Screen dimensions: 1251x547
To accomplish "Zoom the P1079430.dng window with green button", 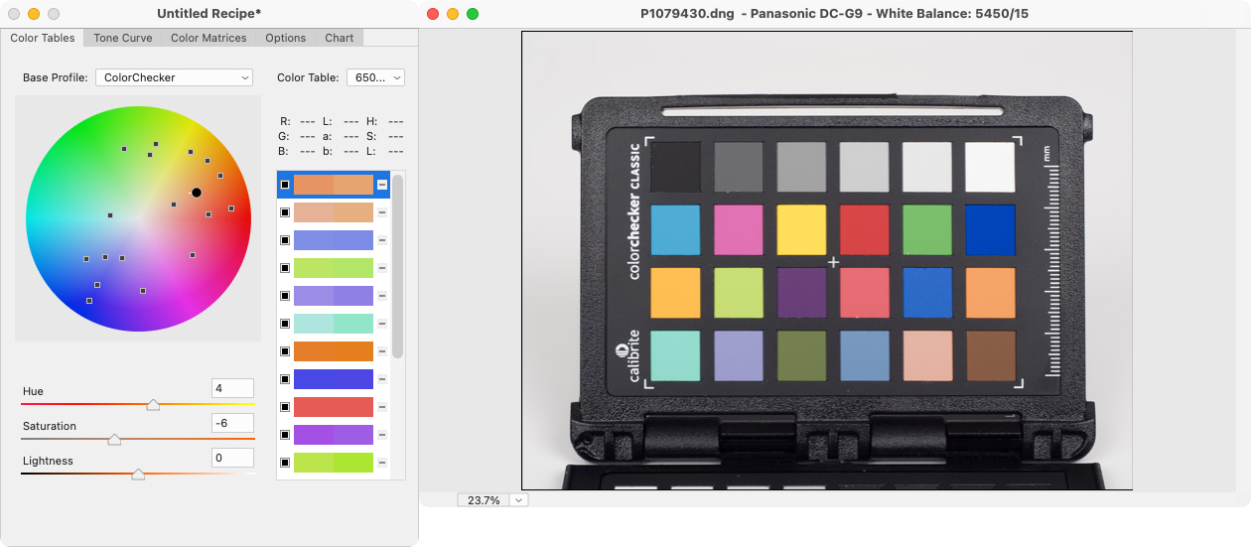I will coord(473,14).
